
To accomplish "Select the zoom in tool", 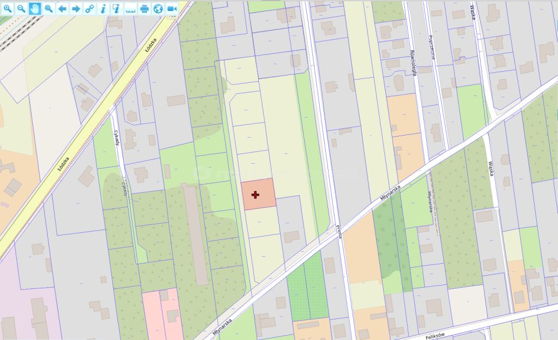I will coord(8,8).
